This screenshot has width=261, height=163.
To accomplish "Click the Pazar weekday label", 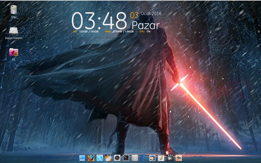I will 146,25.
